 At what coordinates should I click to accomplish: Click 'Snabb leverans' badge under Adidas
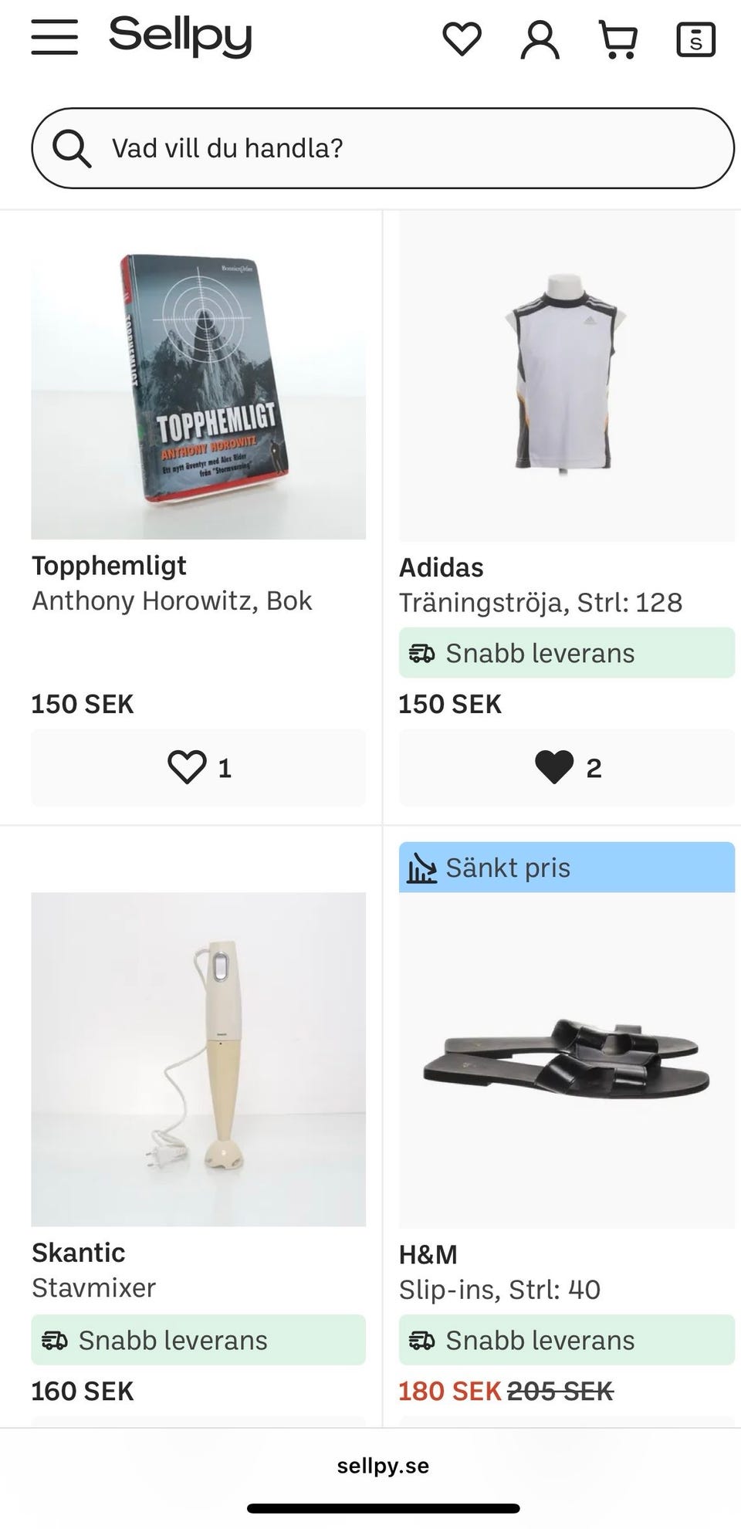(x=567, y=653)
